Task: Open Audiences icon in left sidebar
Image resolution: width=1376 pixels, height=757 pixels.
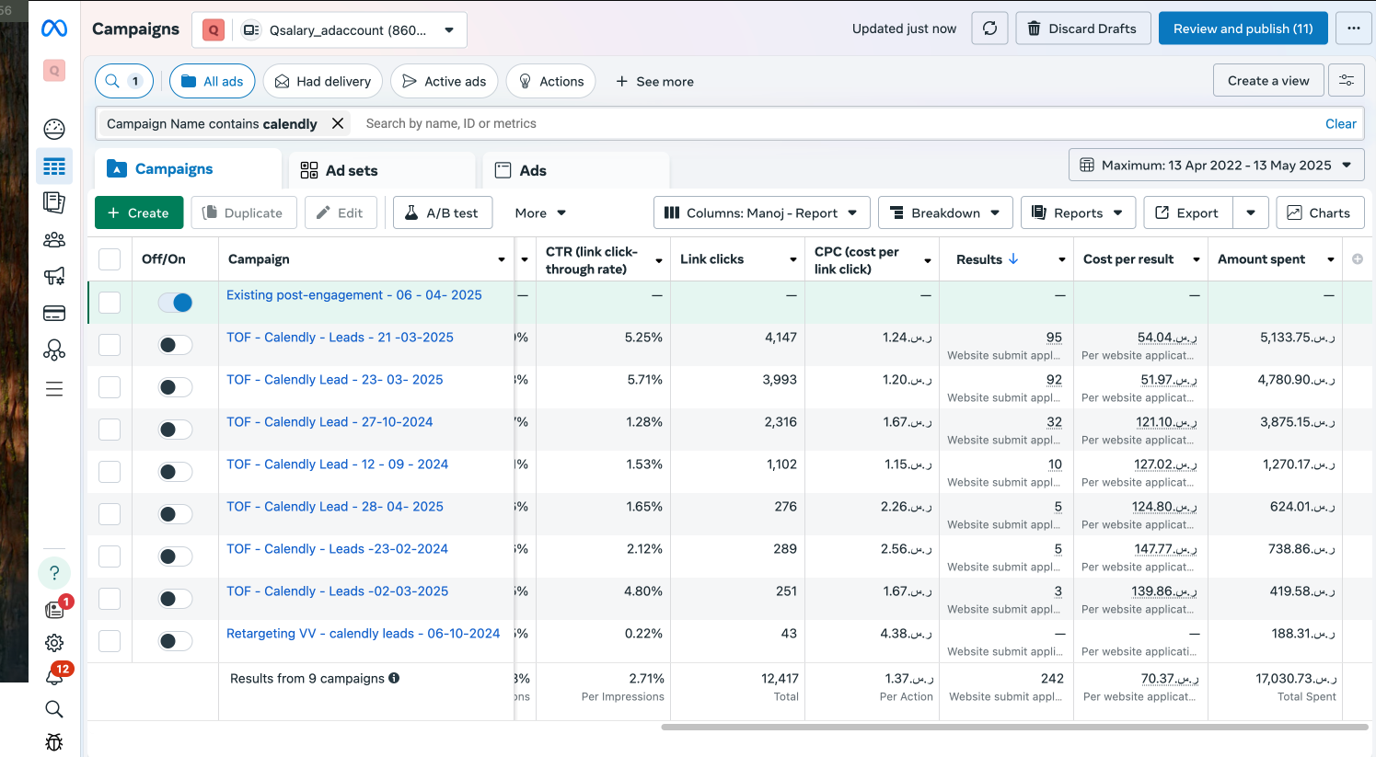Action: click(x=54, y=239)
